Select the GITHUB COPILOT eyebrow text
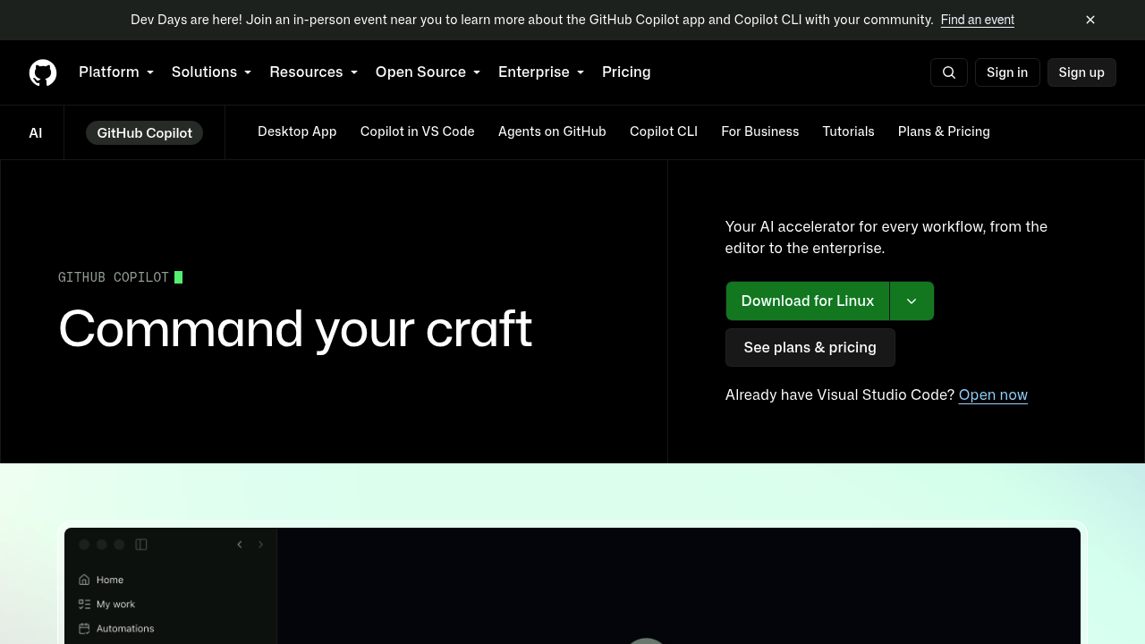This screenshot has width=1145, height=644. pos(114,277)
